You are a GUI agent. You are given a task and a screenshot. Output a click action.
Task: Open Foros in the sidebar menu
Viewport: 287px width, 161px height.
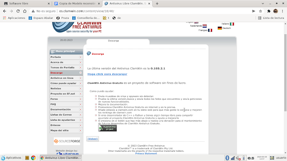click(66, 99)
